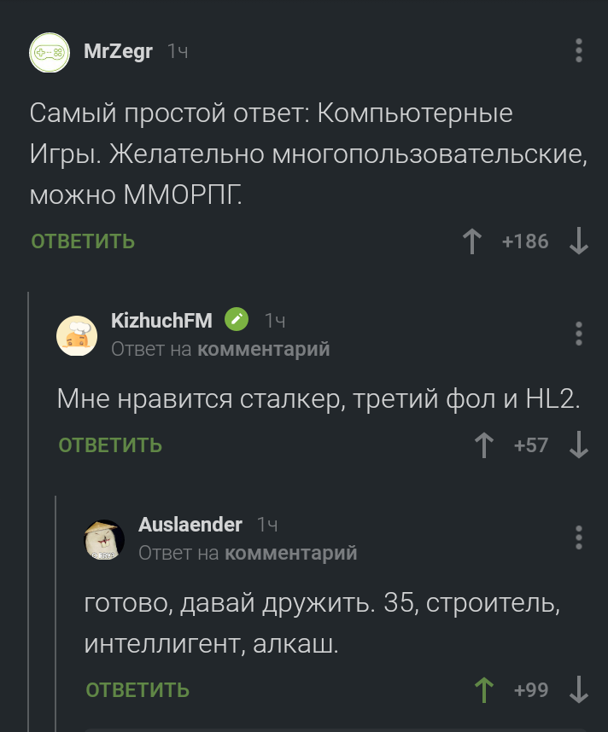Downvote Auslaender's comment
608x732 pixels.
(x=578, y=689)
